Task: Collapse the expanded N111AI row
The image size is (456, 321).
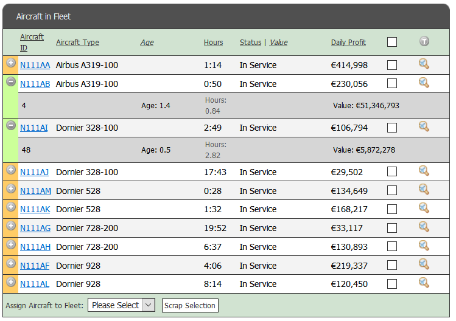Action: [11, 125]
